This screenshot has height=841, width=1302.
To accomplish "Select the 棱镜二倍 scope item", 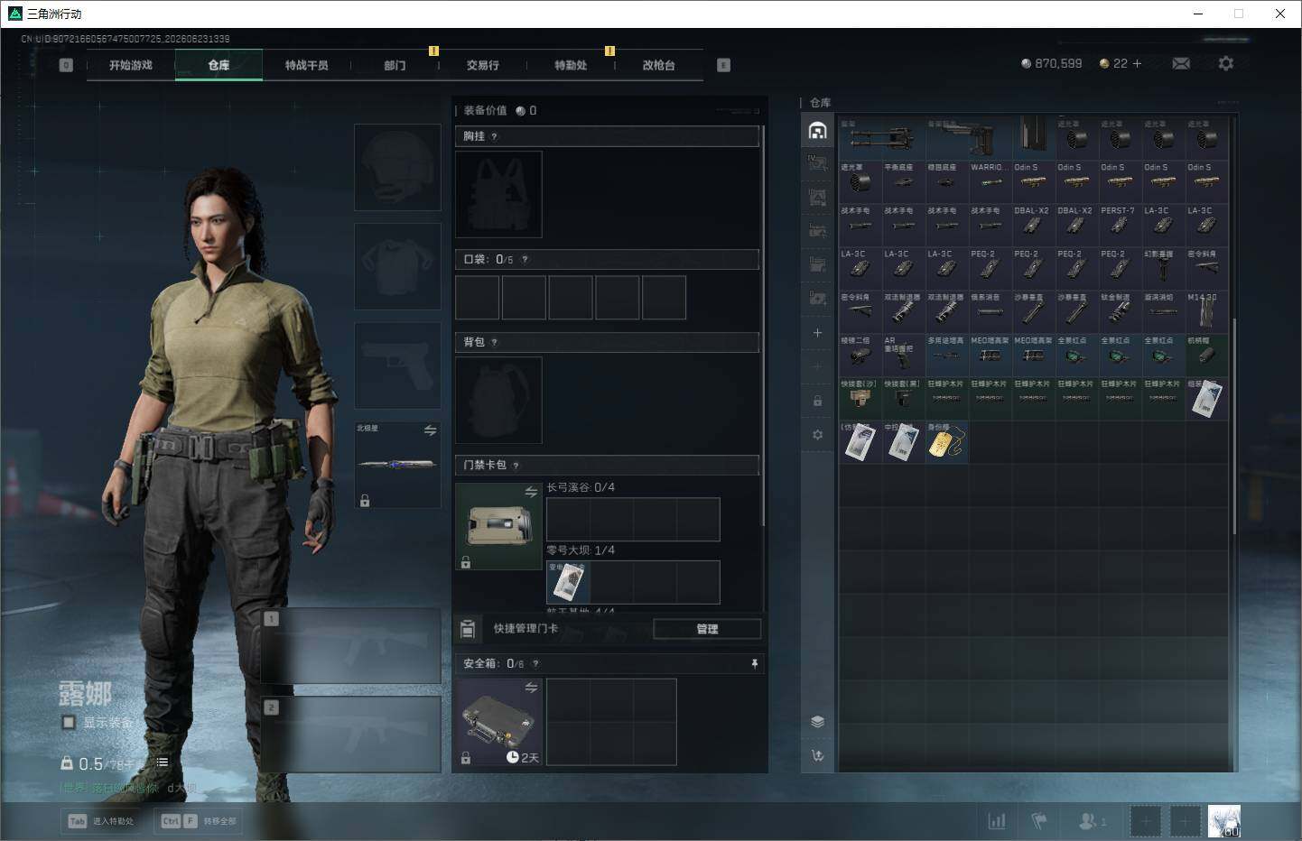I will [x=860, y=355].
